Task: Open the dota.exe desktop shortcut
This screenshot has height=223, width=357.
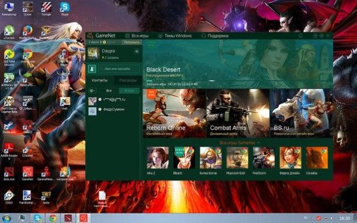Action: tap(9, 174)
